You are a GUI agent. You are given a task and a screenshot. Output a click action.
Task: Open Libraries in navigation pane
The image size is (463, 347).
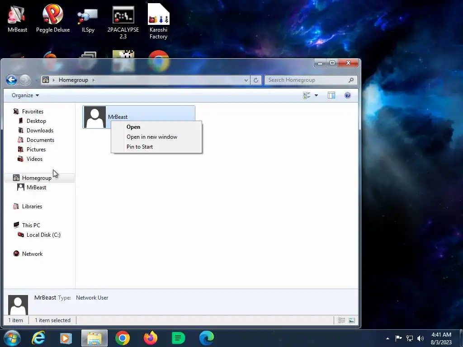tap(32, 206)
